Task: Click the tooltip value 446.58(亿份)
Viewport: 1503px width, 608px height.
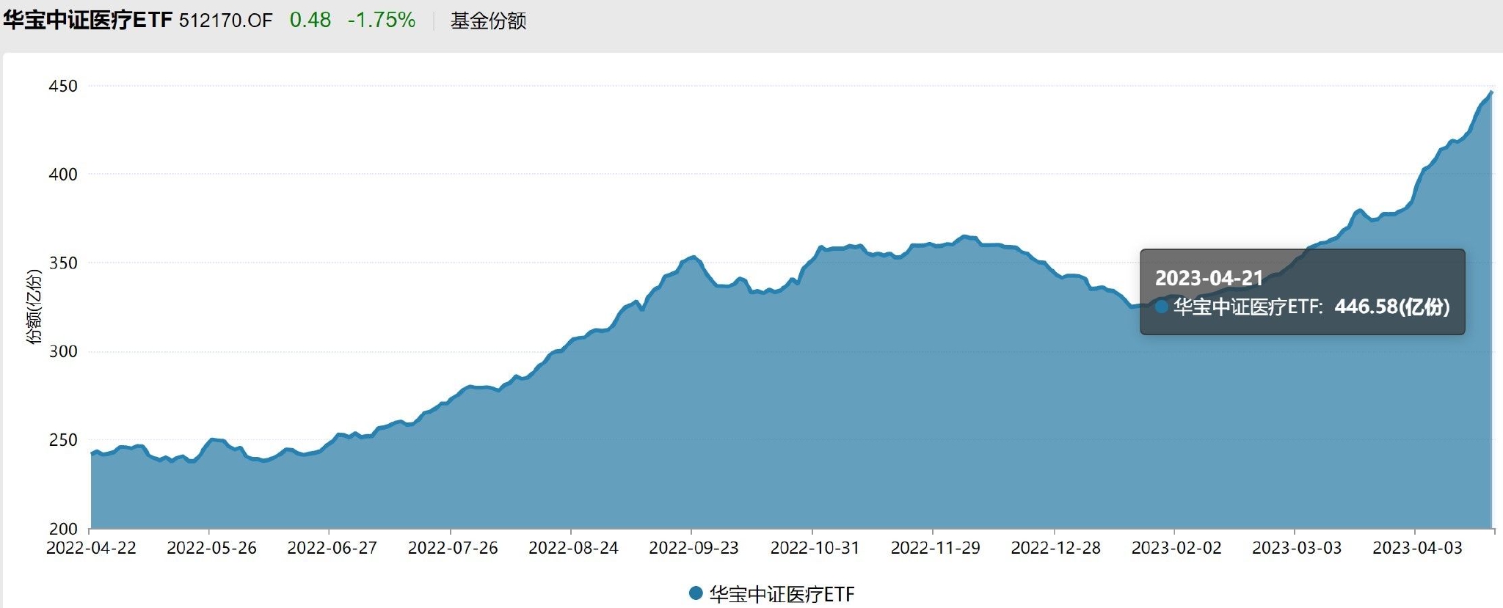Action: coord(1392,307)
